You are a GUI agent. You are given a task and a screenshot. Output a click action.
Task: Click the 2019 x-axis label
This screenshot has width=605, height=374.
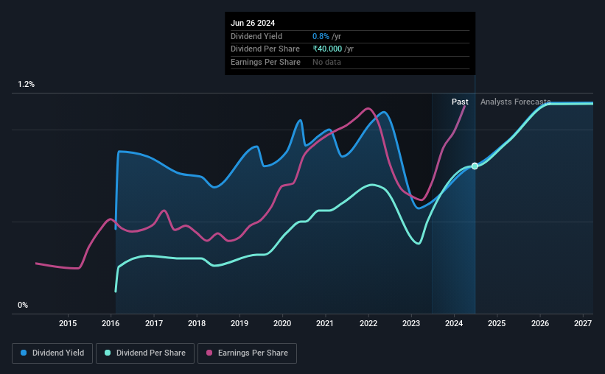click(x=239, y=323)
